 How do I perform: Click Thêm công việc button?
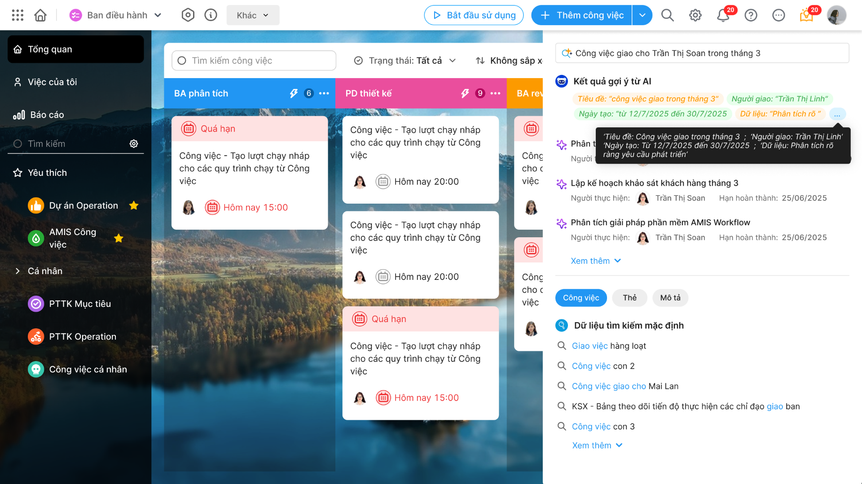[x=582, y=15]
